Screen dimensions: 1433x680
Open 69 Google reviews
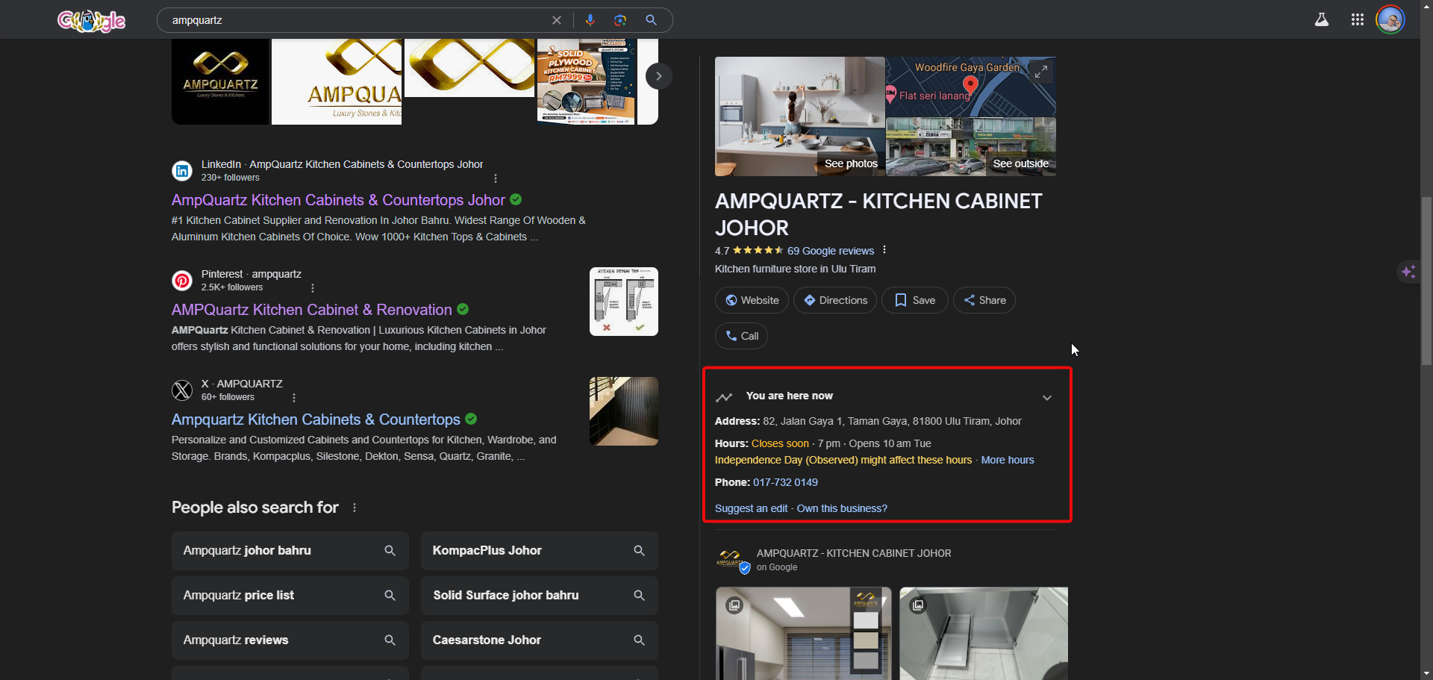[x=831, y=251]
